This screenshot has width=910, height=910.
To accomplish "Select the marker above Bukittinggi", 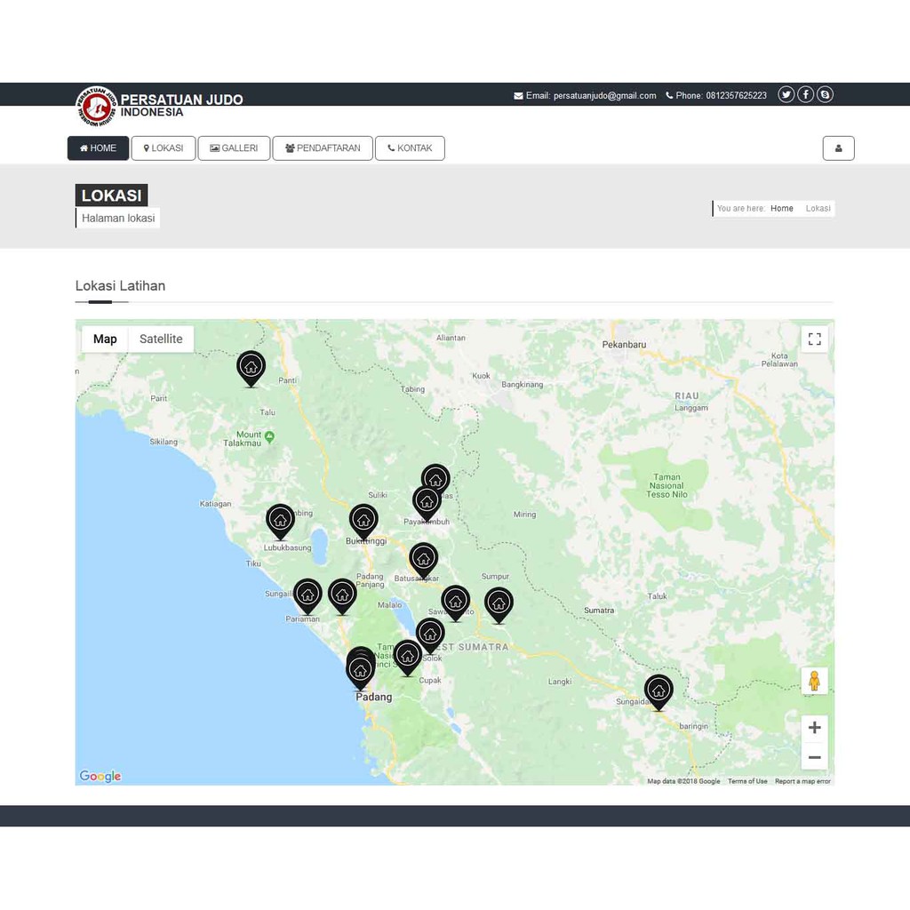I will [364, 518].
